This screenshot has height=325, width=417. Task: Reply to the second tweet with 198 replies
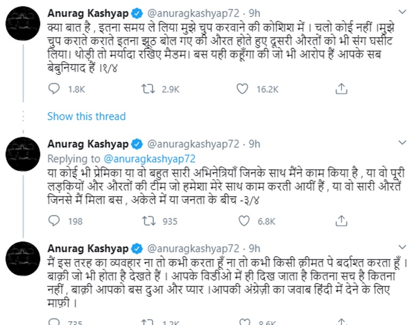[54, 222]
